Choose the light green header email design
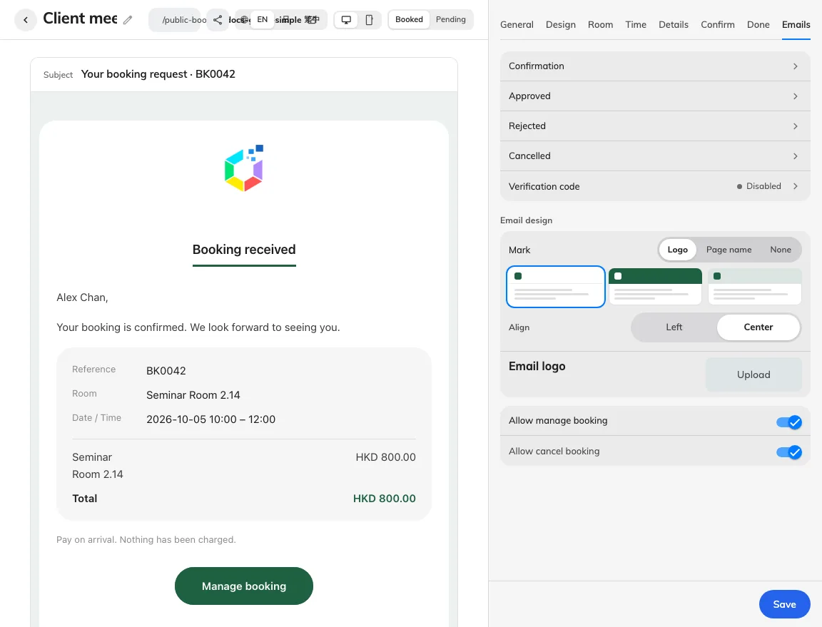Viewport: 822px width, 627px height. (x=754, y=286)
